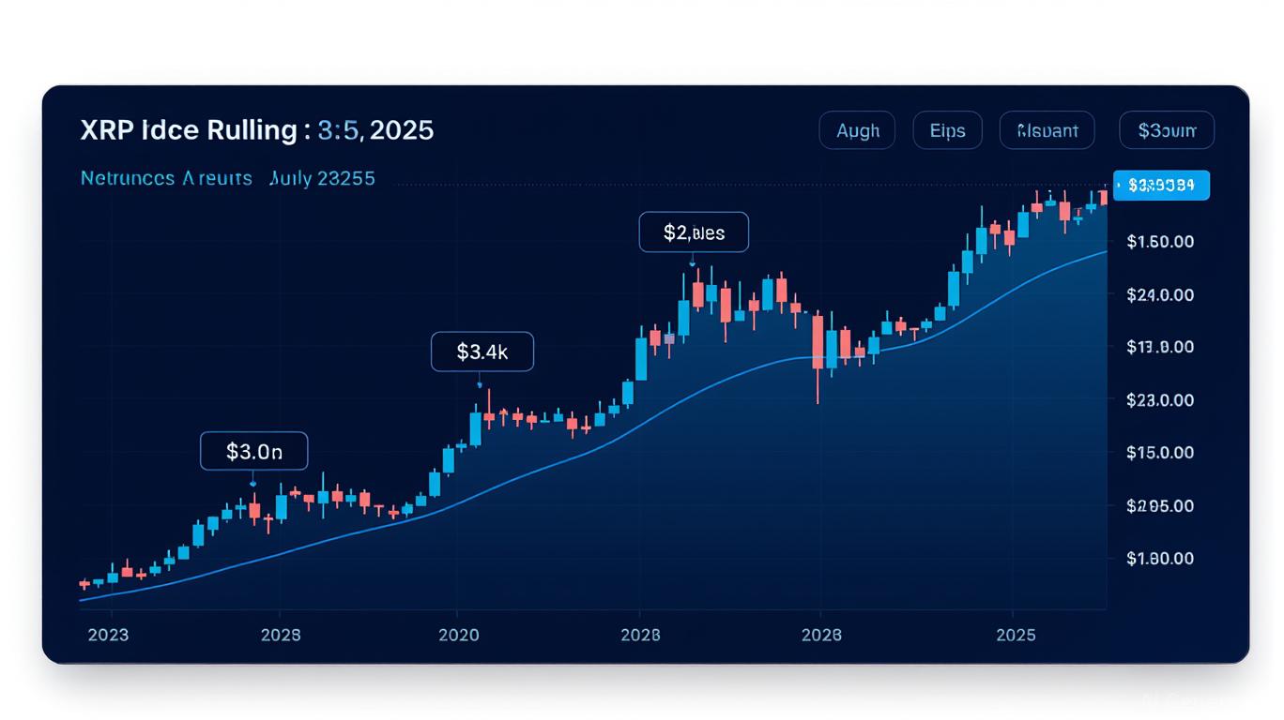1284x720 pixels.
Task: Select the 2023 label on the time axis
Action: (108, 635)
